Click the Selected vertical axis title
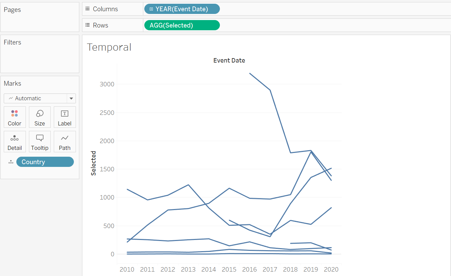 [94, 163]
